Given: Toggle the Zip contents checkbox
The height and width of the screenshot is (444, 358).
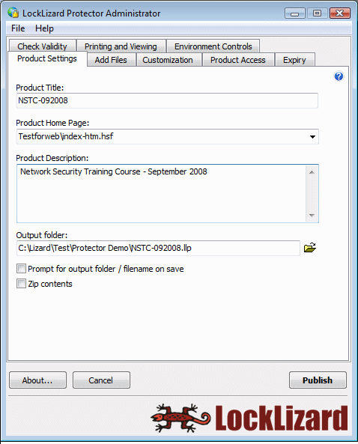Looking at the screenshot, I should (x=21, y=284).
